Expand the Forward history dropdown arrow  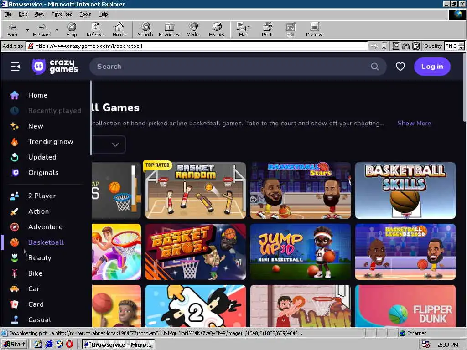click(x=57, y=30)
